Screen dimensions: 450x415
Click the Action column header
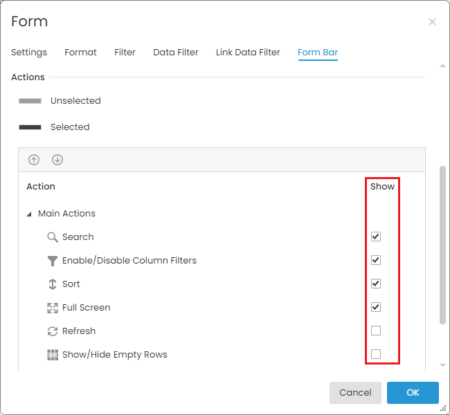click(x=41, y=187)
